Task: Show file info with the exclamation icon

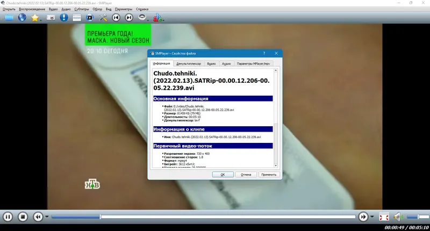Action: coord(64,18)
